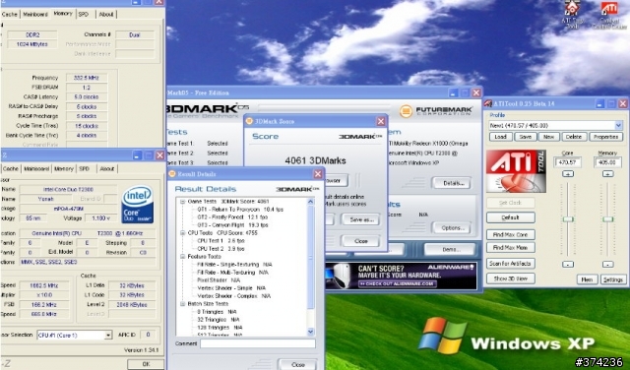The width and height of the screenshot is (630, 370).
Task: Select GT1 - Return To Proxycon result row
Action: click(x=240, y=210)
